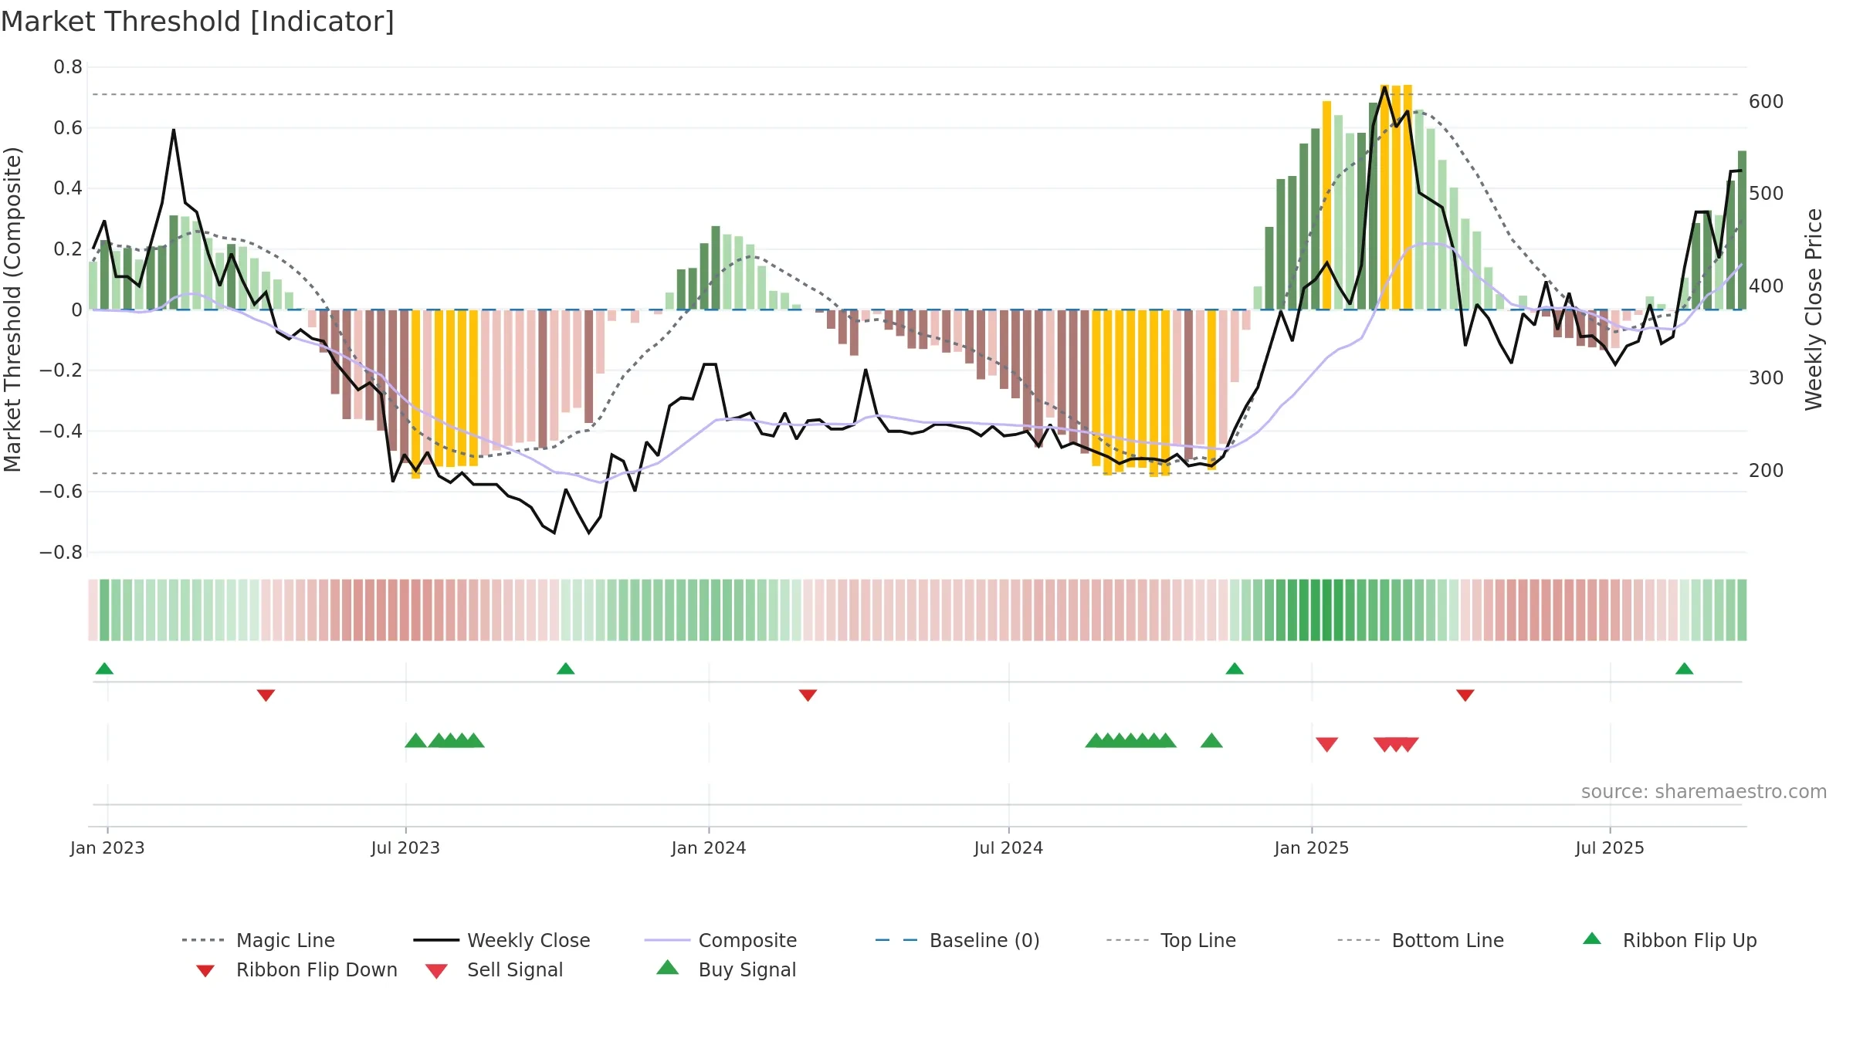Viewport: 1853px width, 1042px height.
Task: Click the '300' right axis price label
Action: (x=1767, y=378)
